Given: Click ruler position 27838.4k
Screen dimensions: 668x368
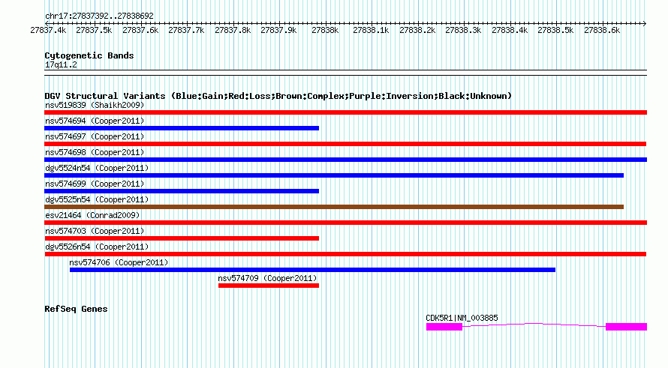Looking at the screenshot, I should (510, 30).
